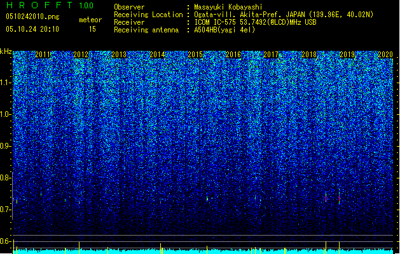
Task: Click the meteor count value 15
Action: click(x=92, y=29)
